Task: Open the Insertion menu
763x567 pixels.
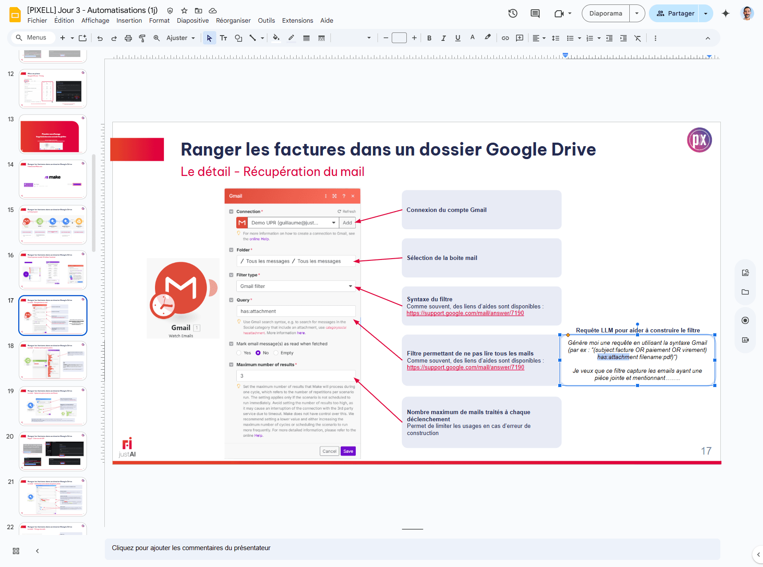Action: click(129, 20)
